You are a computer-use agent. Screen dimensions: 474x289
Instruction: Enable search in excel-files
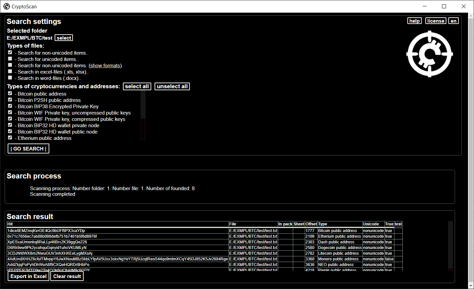tap(10, 71)
